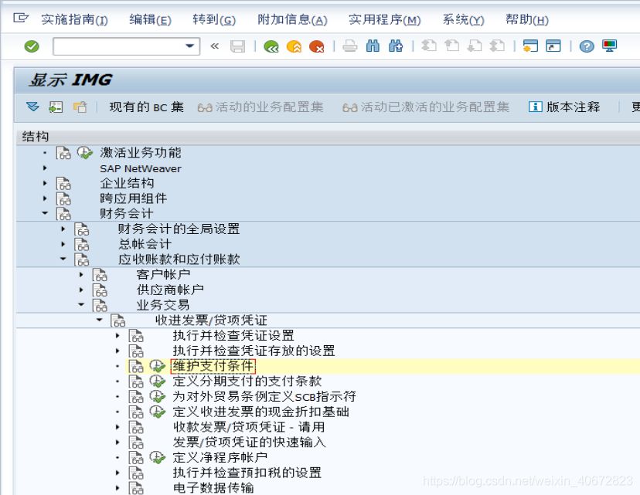Collapse command field with double-chevron icon
Viewport: 640px width, 495px height.
pyautogui.click(x=214, y=46)
